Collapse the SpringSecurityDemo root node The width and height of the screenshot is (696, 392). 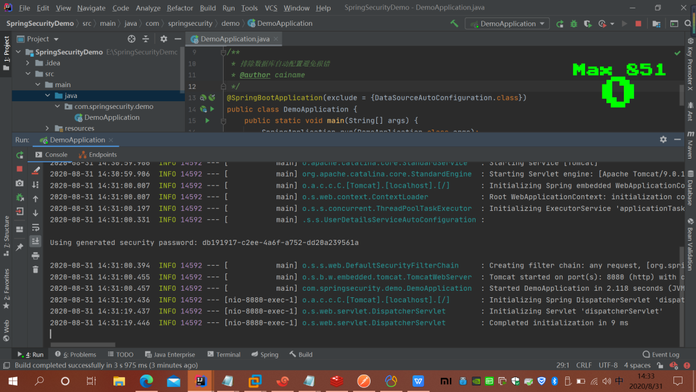point(19,52)
